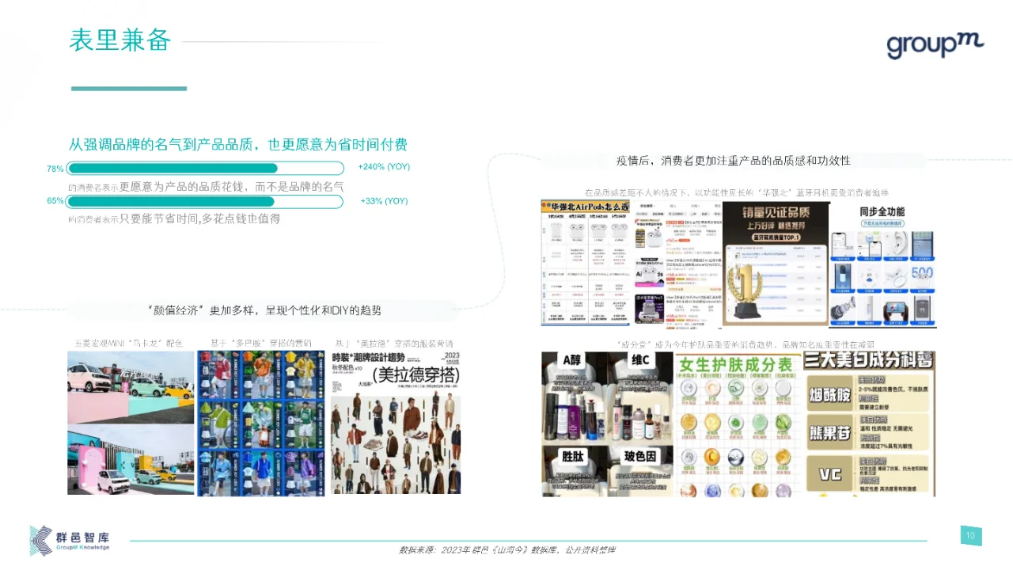Open the 同步全功能 earphone features image

click(x=882, y=264)
